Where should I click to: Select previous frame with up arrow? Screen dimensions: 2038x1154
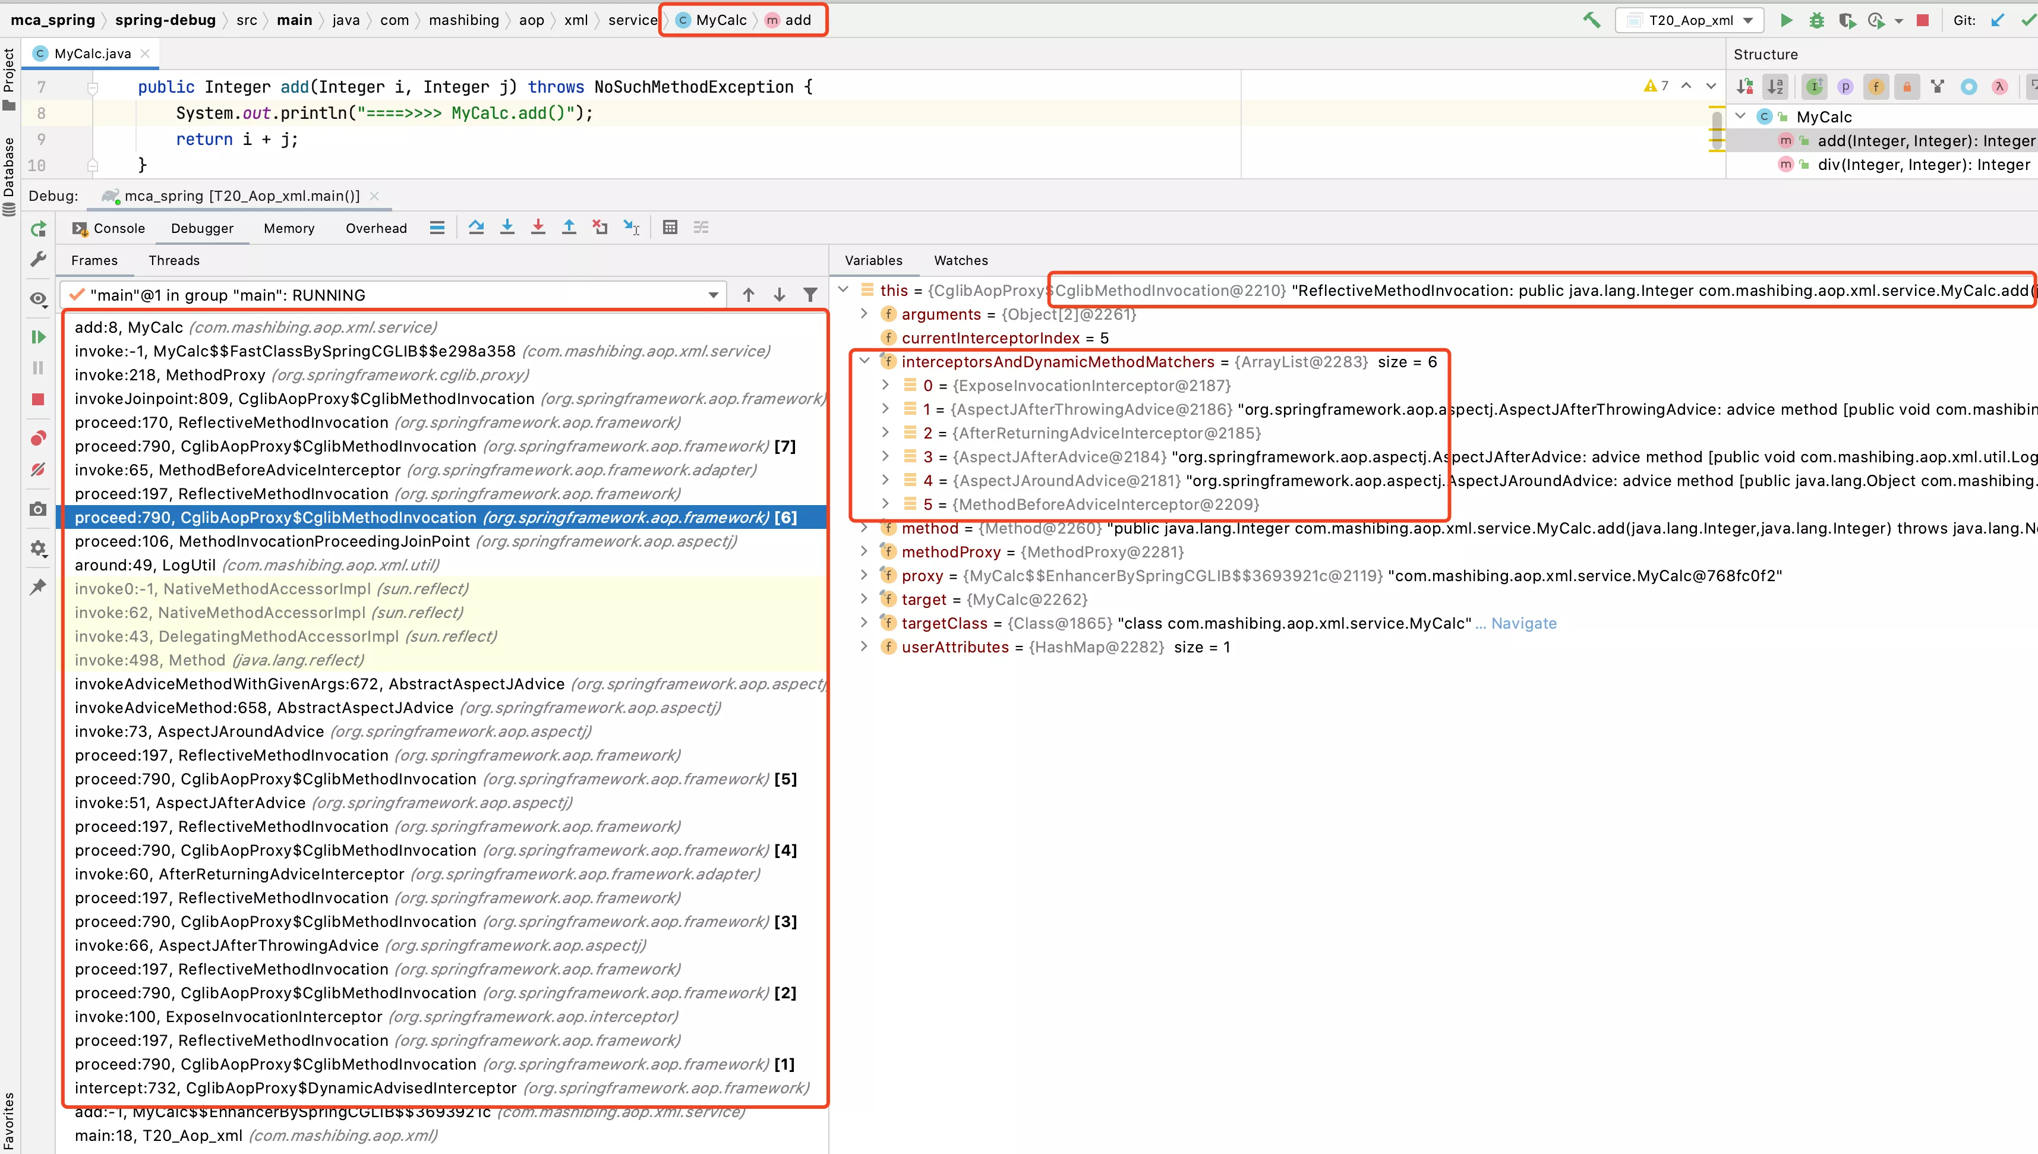click(x=748, y=295)
